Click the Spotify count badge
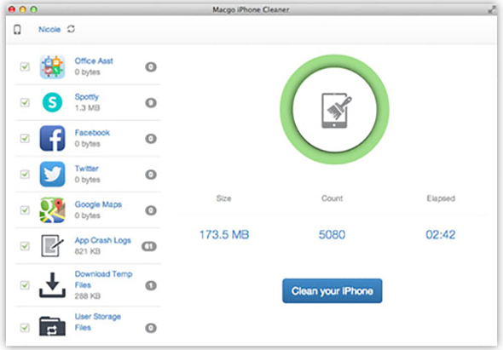 tap(151, 103)
